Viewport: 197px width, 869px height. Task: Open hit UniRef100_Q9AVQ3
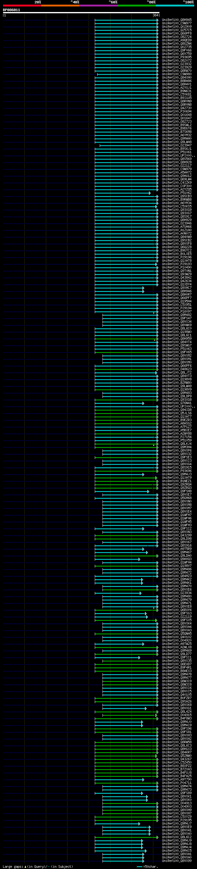click(x=177, y=559)
